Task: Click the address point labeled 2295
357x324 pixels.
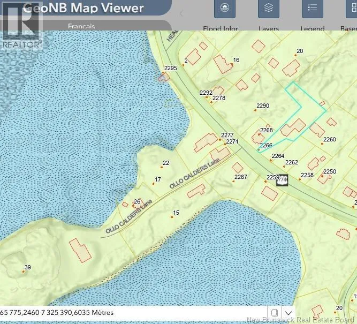Action: [163, 72]
